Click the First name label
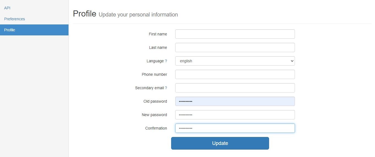Screen dimensions: 375x157 (x=158, y=34)
